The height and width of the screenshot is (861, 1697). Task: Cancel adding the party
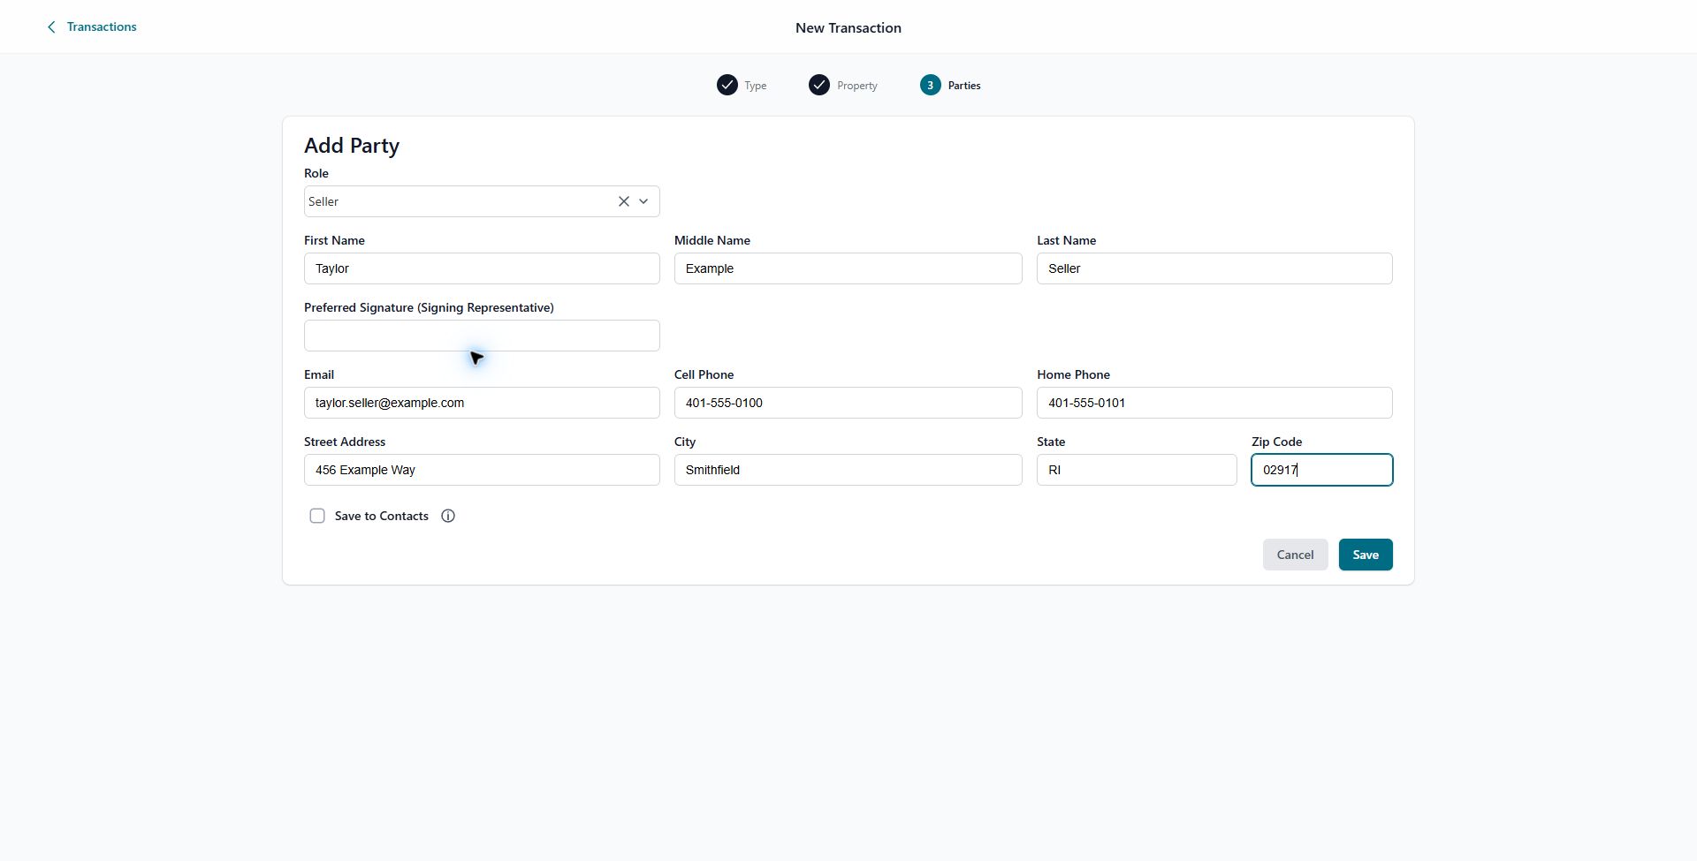point(1295,555)
